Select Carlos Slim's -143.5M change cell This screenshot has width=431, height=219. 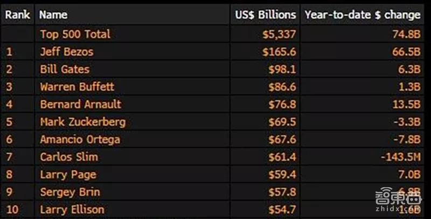[x=400, y=156]
